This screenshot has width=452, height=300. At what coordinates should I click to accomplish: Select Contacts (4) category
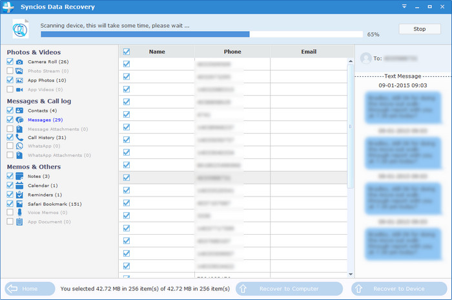(x=43, y=111)
